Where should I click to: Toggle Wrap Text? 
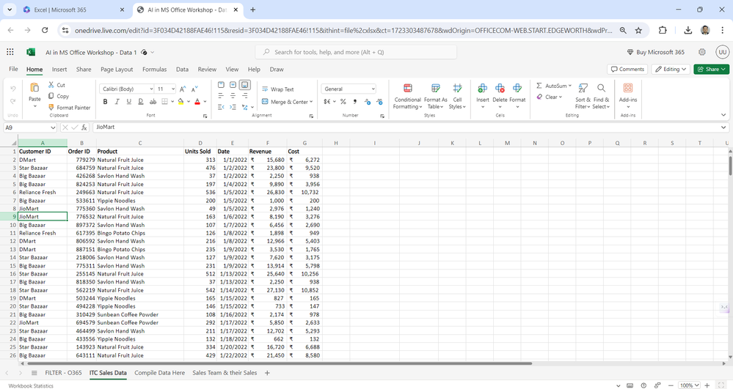pos(277,89)
